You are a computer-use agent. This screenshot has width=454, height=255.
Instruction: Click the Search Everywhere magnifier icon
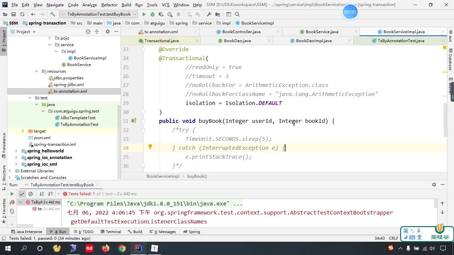[x=237, y=14]
